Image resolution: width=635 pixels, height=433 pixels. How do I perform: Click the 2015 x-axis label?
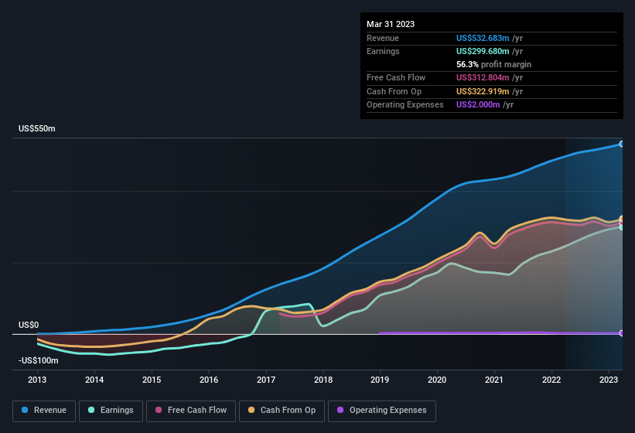(152, 380)
